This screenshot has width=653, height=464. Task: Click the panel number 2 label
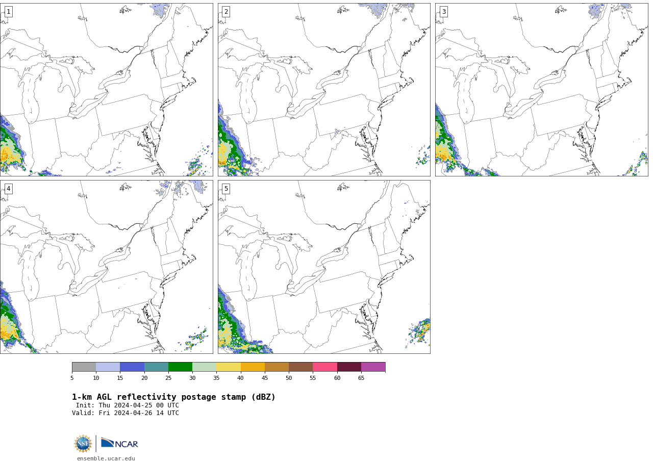pos(226,12)
